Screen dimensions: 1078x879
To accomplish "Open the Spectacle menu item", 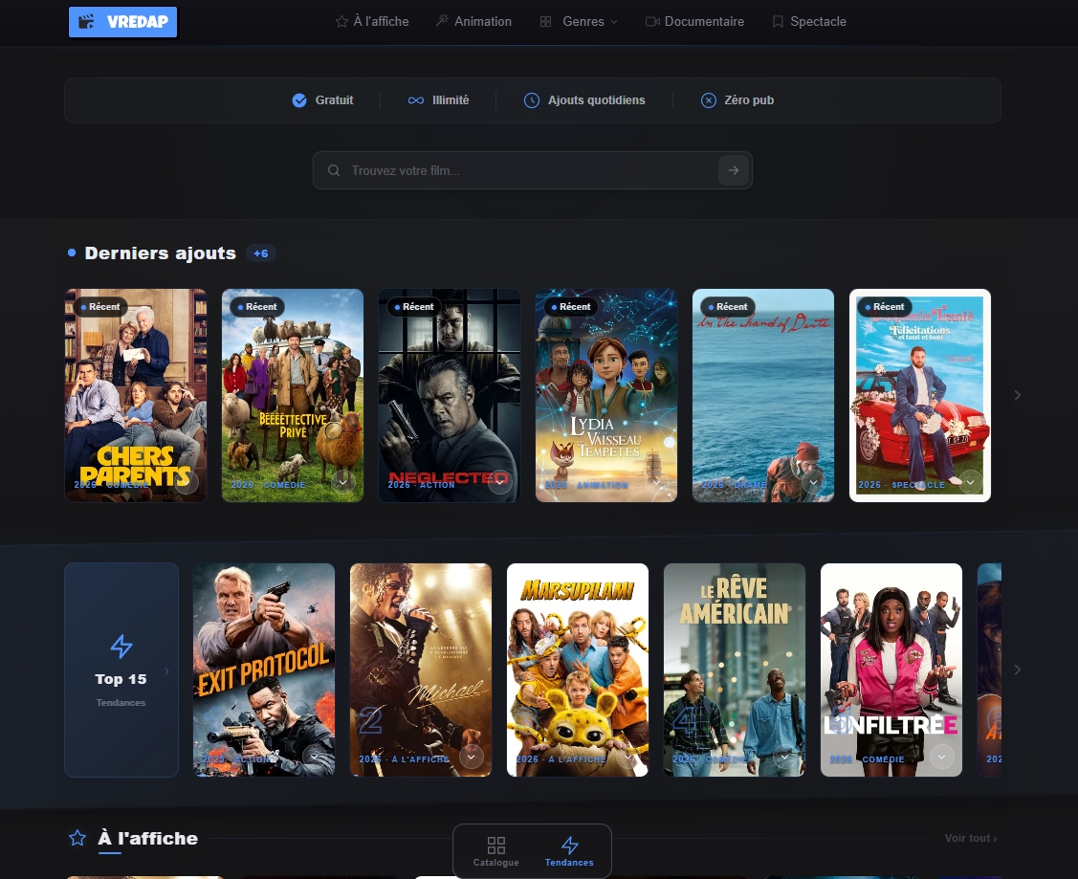I will (x=809, y=21).
